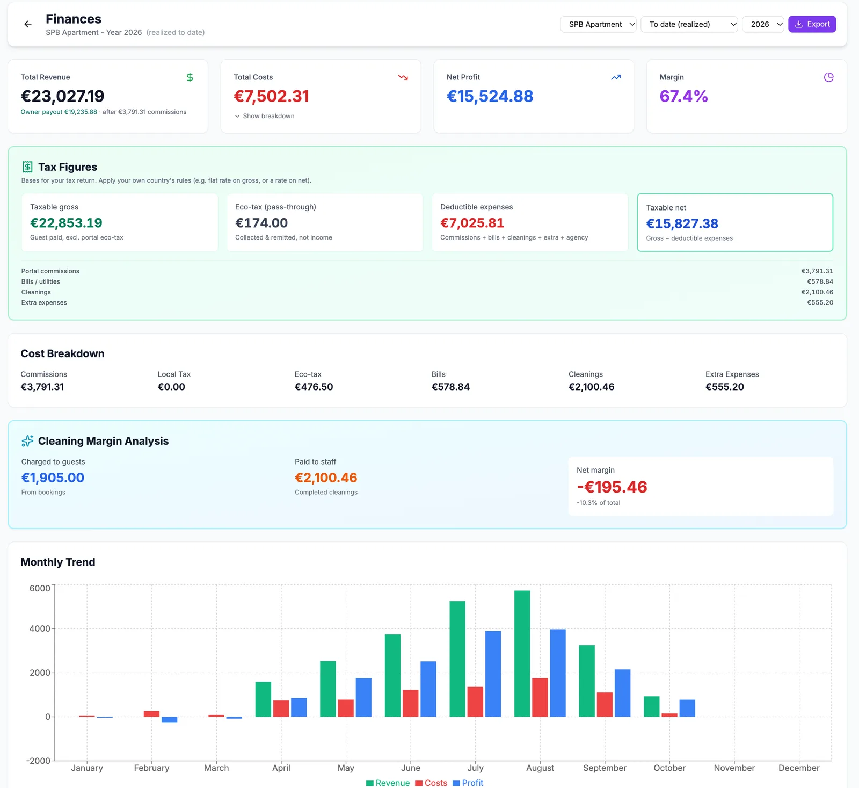Click the July profit bar in chart
Image resolution: width=859 pixels, height=788 pixels.
tap(493, 674)
